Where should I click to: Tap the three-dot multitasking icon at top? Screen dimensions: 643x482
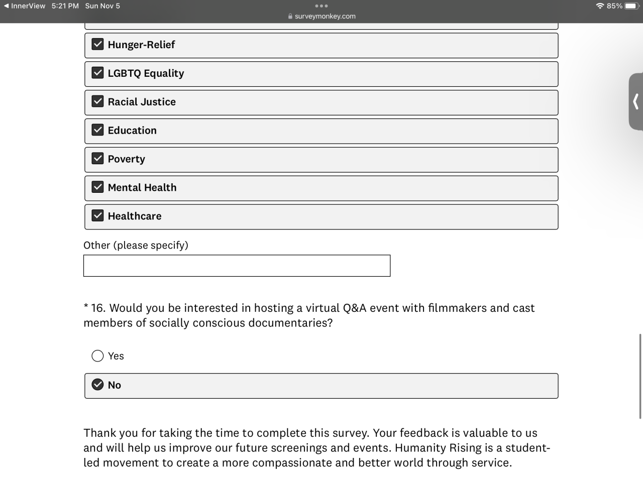tap(321, 6)
